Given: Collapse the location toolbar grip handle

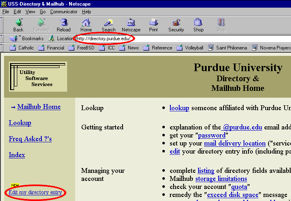Looking at the screenshot, I should point(2,39).
